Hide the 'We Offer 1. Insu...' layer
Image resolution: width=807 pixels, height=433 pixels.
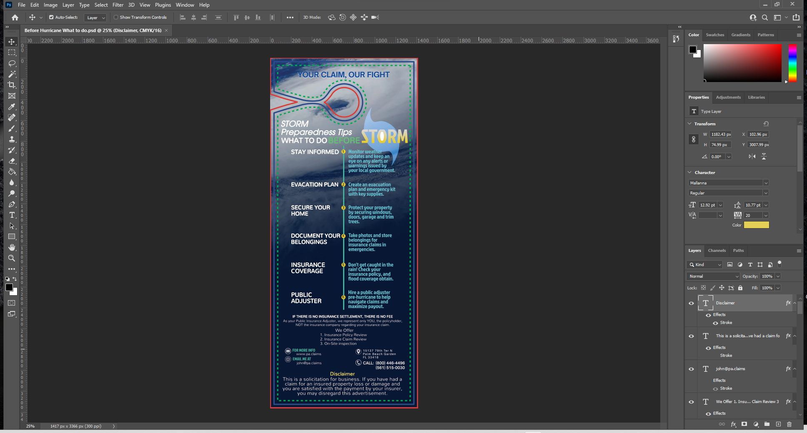691,402
